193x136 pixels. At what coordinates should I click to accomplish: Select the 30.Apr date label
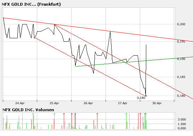[157, 103]
